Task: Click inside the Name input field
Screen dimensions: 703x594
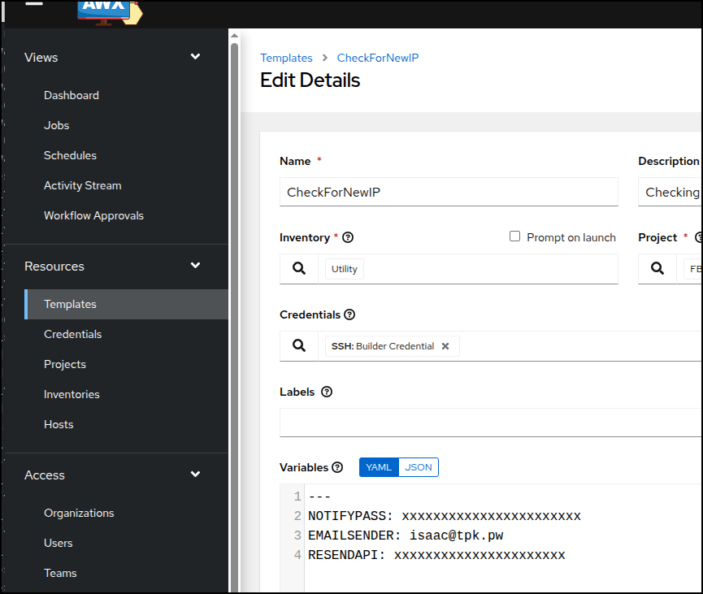Action: [x=449, y=192]
